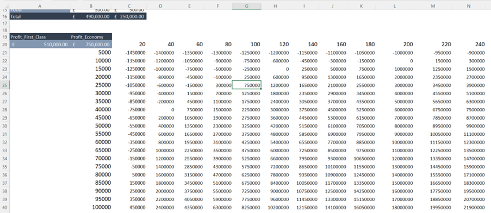
Task: Select column N header
Action: (x=469, y=6)
